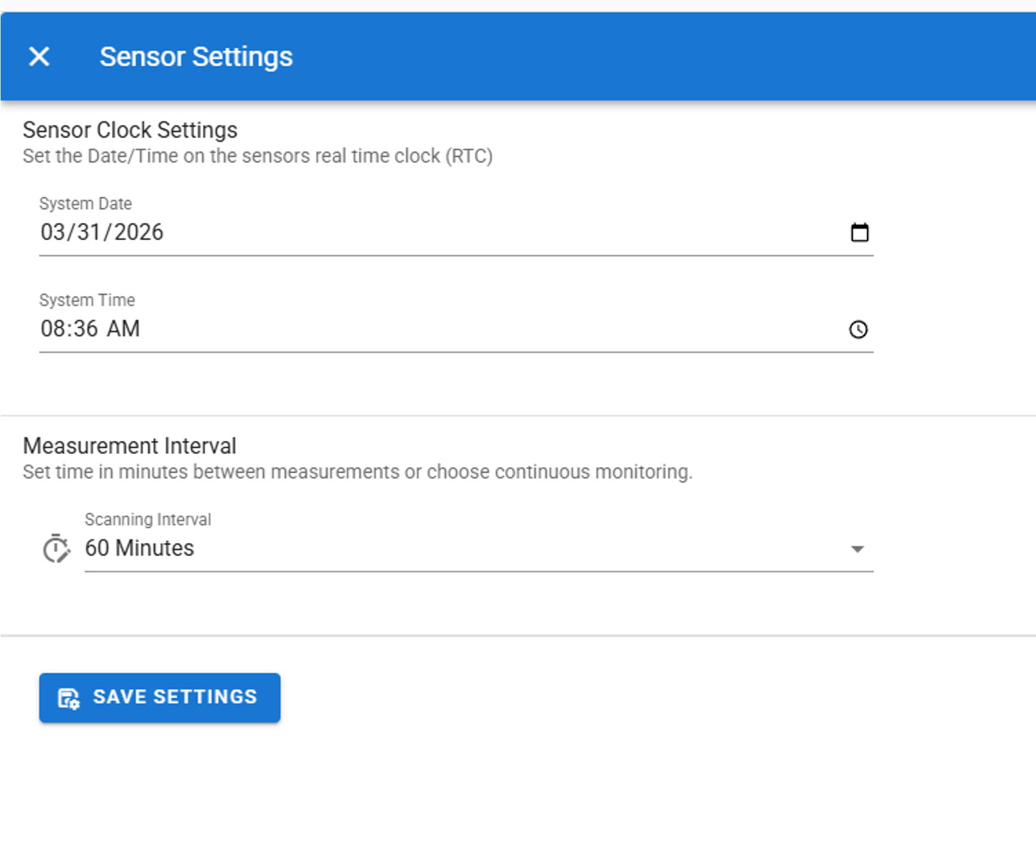Image resolution: width=1036 pixels, height=865 pixels.
Task: Expand the Scanning Interval dropdown arrow
Action: click(x=857, y=549)
